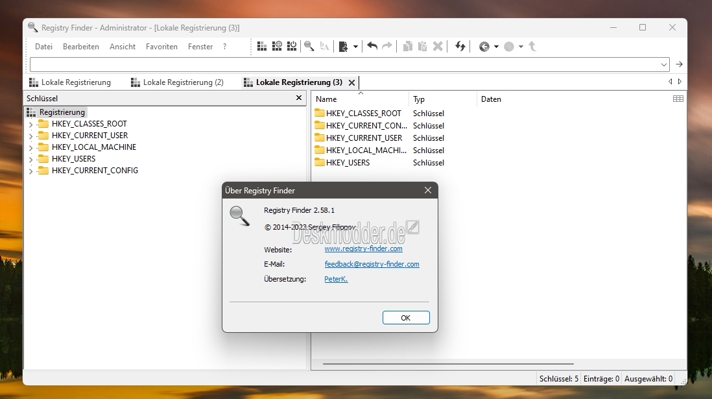Open the Forward history dropdown arrow
Image resolution: width=712 pixels, height=399 pixels.
pos(521,46)
